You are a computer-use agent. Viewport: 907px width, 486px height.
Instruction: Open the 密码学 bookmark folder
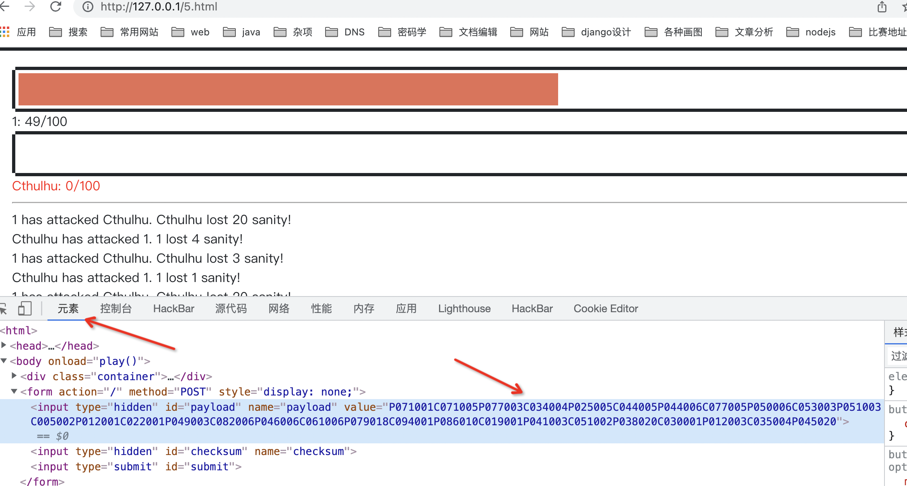402,32
